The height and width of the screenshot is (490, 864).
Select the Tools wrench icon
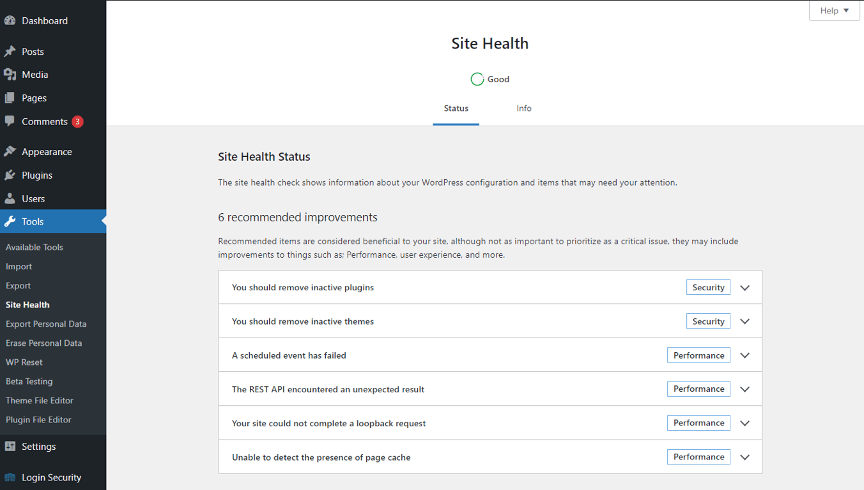[x=10, y=221]
